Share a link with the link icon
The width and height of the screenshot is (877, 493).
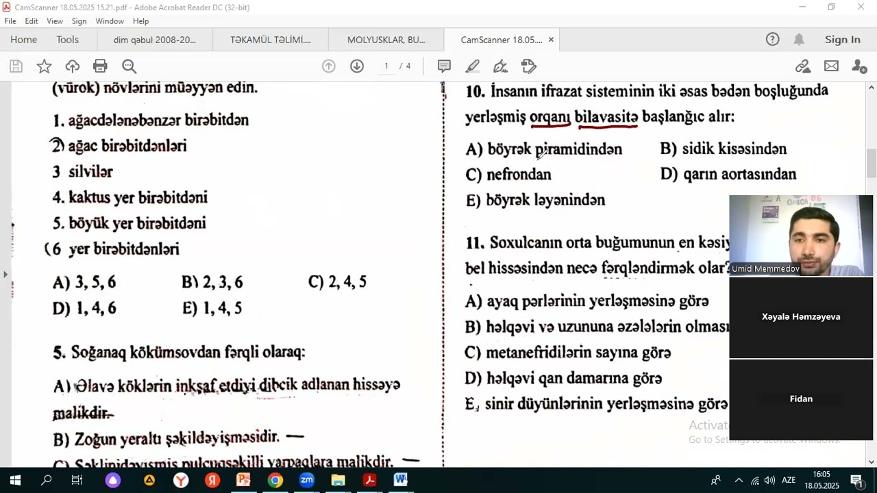tap(802, 66)
